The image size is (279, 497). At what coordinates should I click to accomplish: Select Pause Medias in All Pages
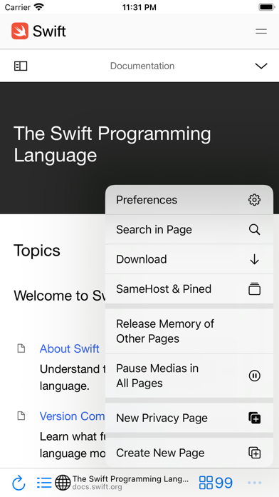[x=189, y=376]
